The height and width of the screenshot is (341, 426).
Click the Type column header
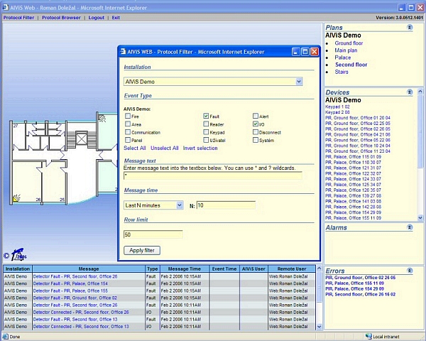pyautogui.click(x=153, y=269)
